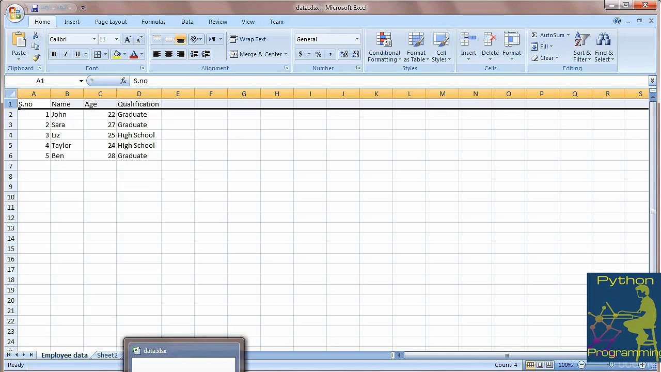Viewport: 661px width, 372px height.
Task: Open font size dropdown
Action: click(116, 39)
